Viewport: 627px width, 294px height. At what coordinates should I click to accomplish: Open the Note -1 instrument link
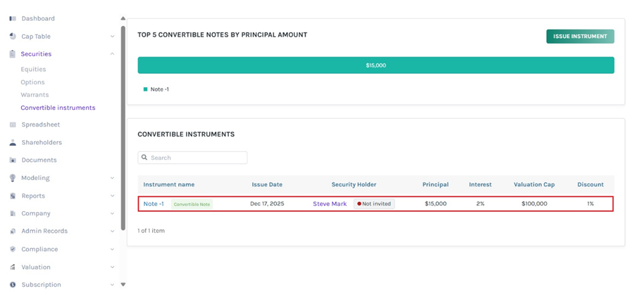coord(153,204)
